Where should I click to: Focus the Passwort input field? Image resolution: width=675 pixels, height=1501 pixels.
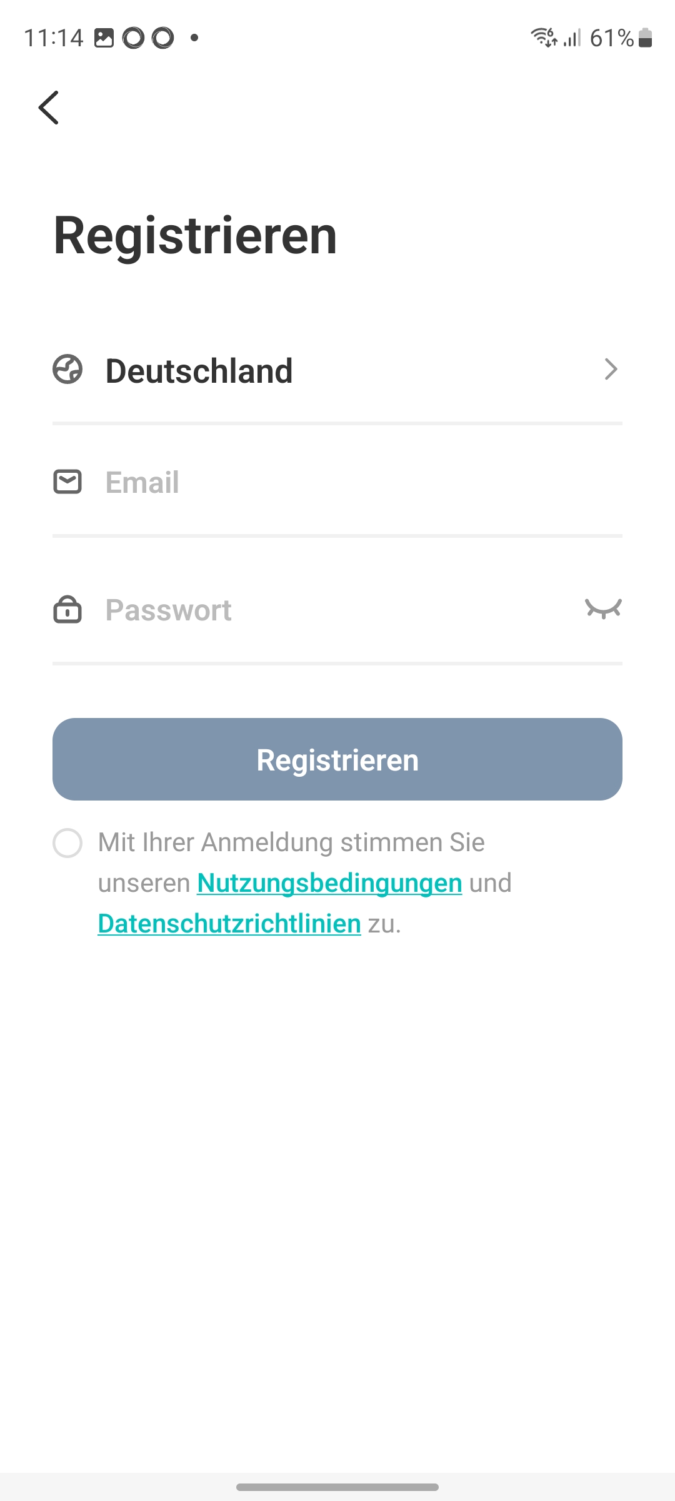[337, 610]
